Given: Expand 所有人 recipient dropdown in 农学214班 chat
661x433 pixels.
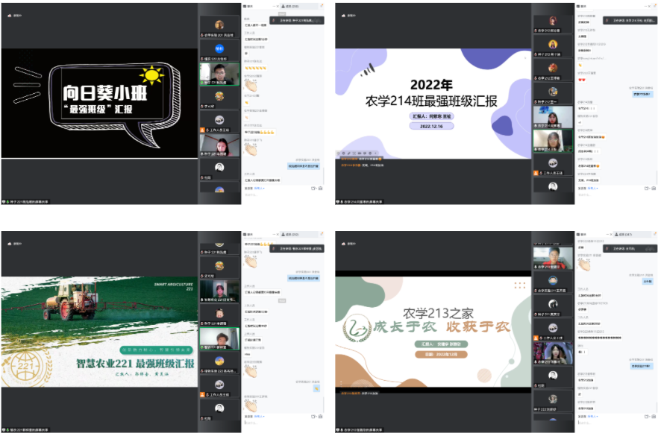Looking at the screenshot, I should pos(594,188).
